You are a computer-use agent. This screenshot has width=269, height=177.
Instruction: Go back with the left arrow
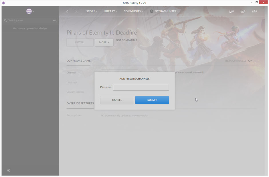[x=67, y=11]
